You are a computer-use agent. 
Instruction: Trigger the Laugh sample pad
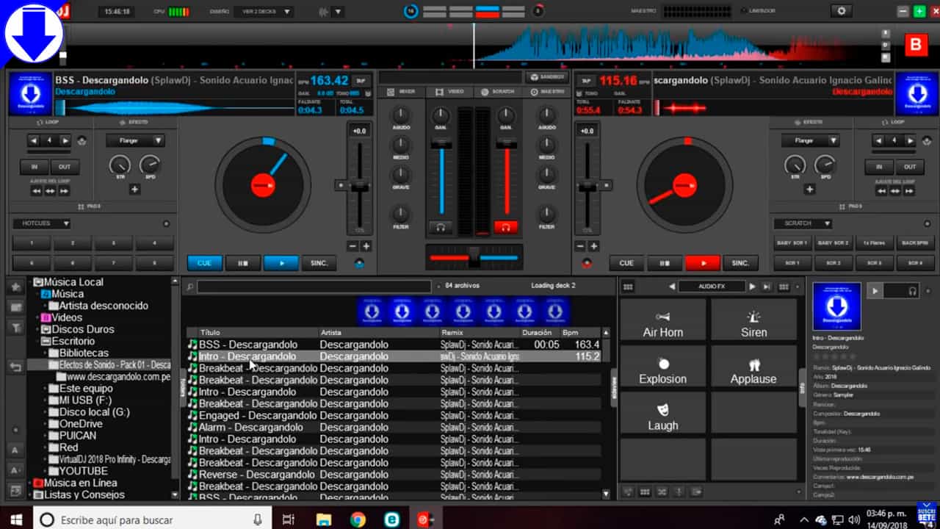[663, 413]
